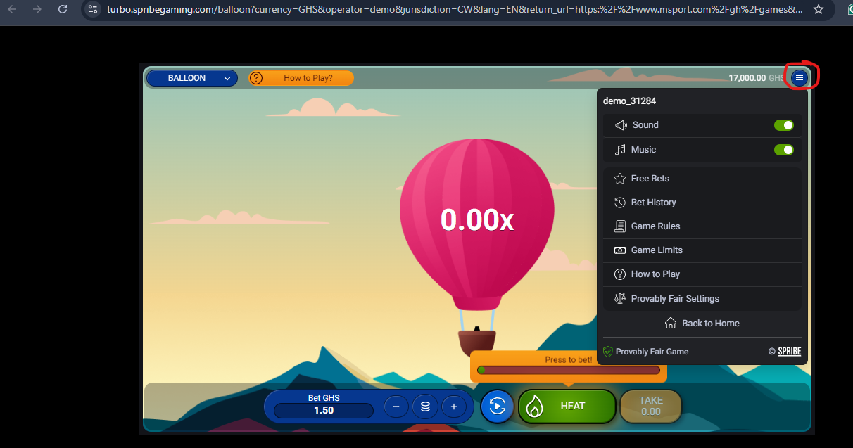This screenshot has height=448, width=853.
Task: Click the hamburger menu icon
Action: (x=799, y=78)
